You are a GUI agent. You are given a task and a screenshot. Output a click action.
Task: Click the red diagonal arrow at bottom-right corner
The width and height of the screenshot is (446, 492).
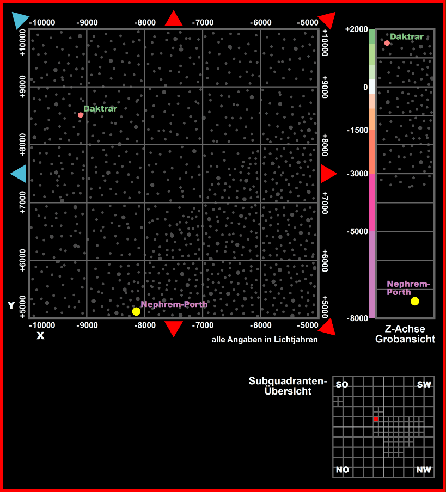coord(327,327)
